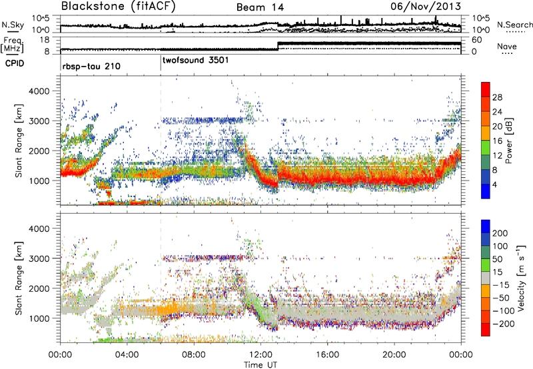The image size is (533, 369).
Task: Click the date '06/Nov/2013'
Action: click(x=426, y=6)
